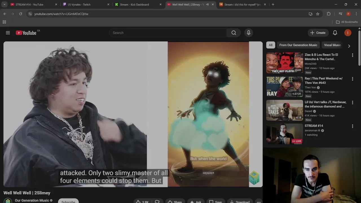The height and width of the screenshot is (203, 361).
Task: Open the media control icon in toolbar
Action: coord(340,14)
